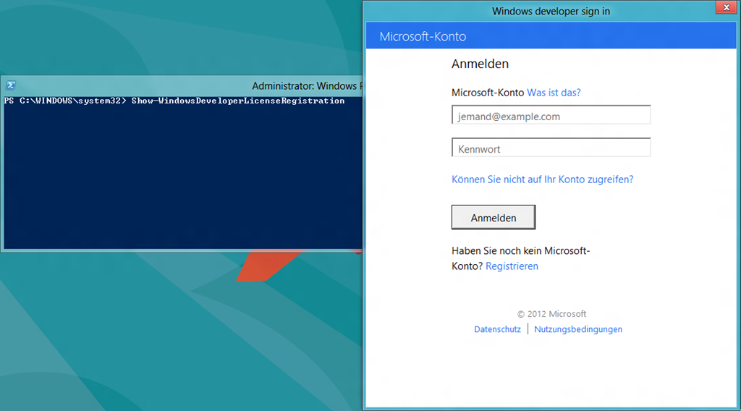Image resolution: width=741 pixels, height=411 pixels.
Task: Focus the Kennwort password field
Action: 551,148
